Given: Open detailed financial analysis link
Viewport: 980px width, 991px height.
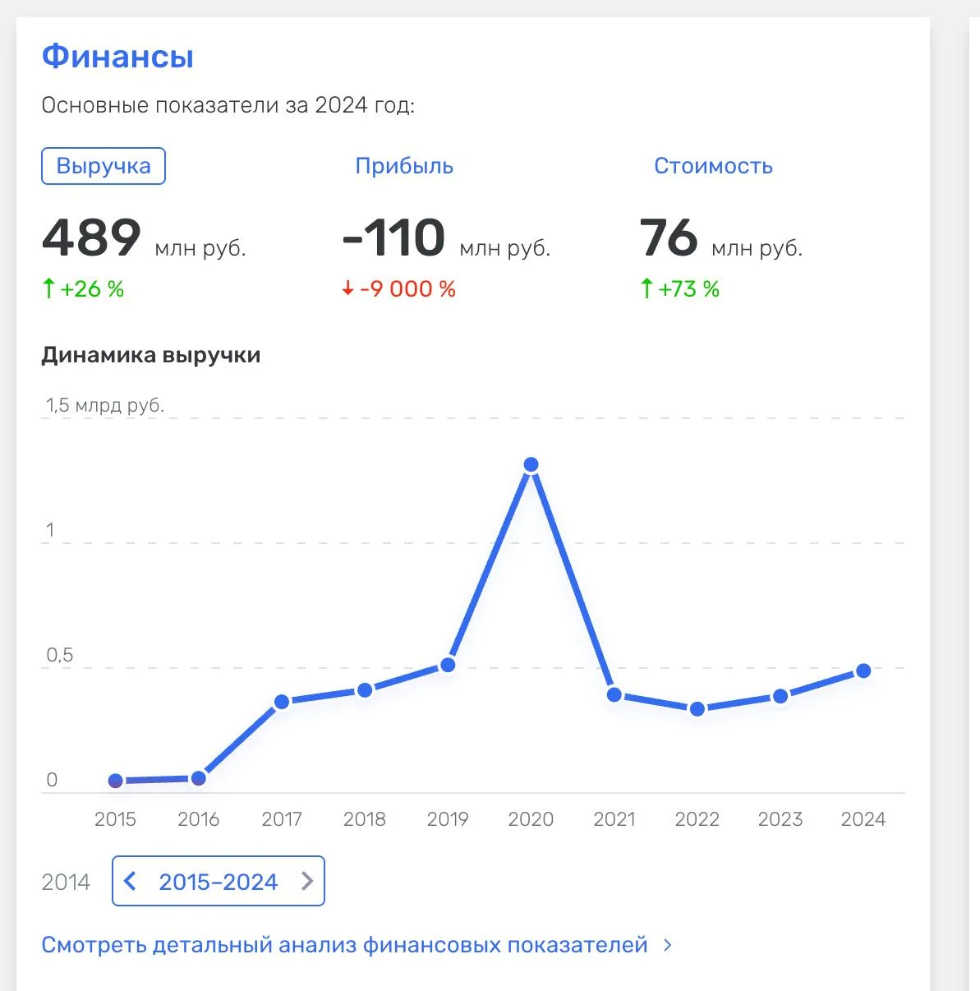Looking at the screenshot, I should tap(344, 945).
